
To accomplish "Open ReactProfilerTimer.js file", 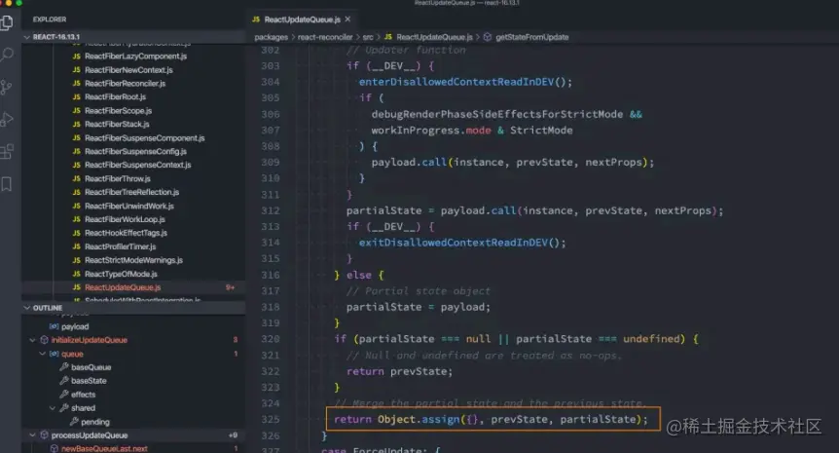I will pyautogui.click(x=120, y=246).
